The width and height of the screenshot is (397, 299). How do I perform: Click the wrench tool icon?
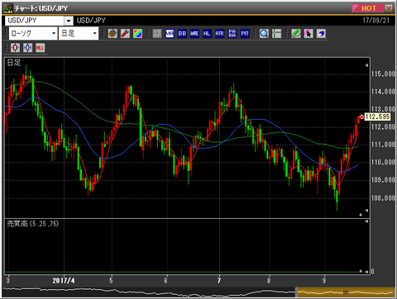tap(125, 34)
